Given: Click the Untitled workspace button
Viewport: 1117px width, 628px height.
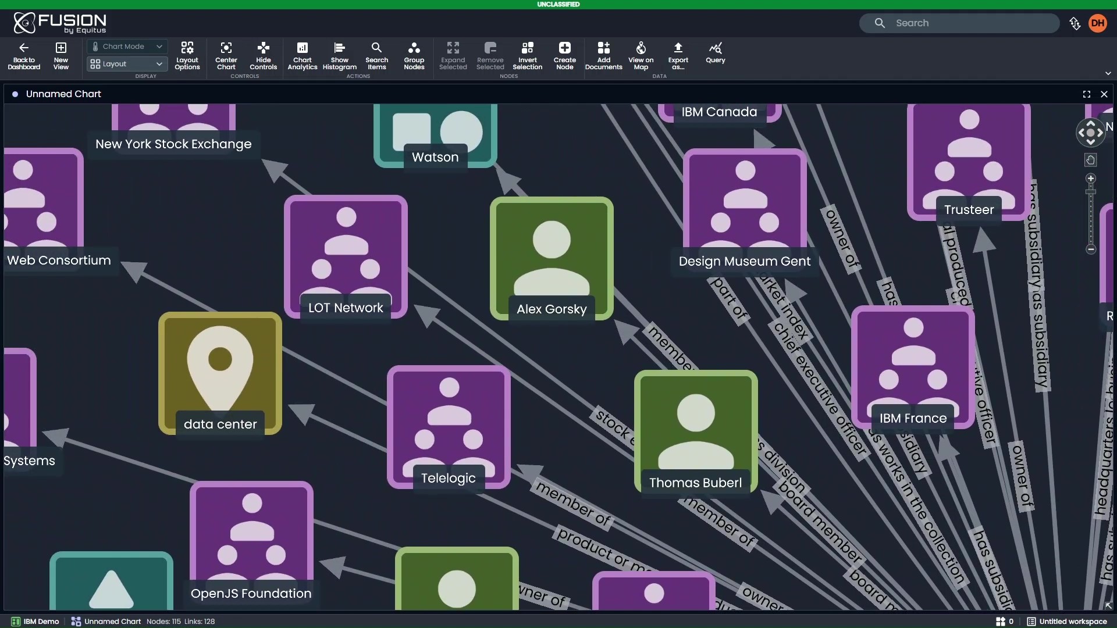Looking at the screenshot, I should [1067, 622].
